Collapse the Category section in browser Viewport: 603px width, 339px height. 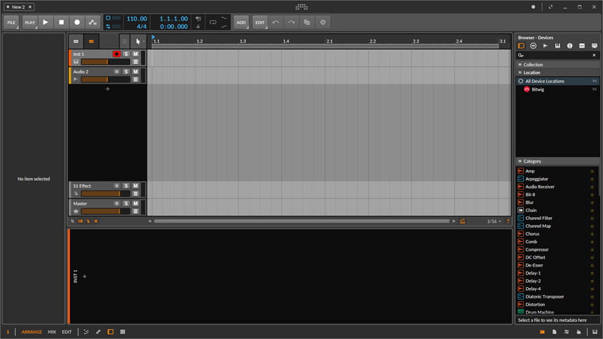[x=557, y=161]
